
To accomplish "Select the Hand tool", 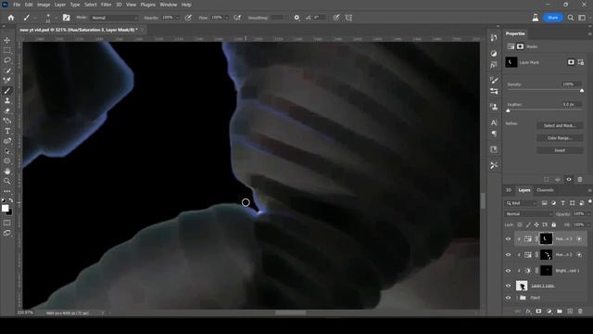I will click(7, 171).
